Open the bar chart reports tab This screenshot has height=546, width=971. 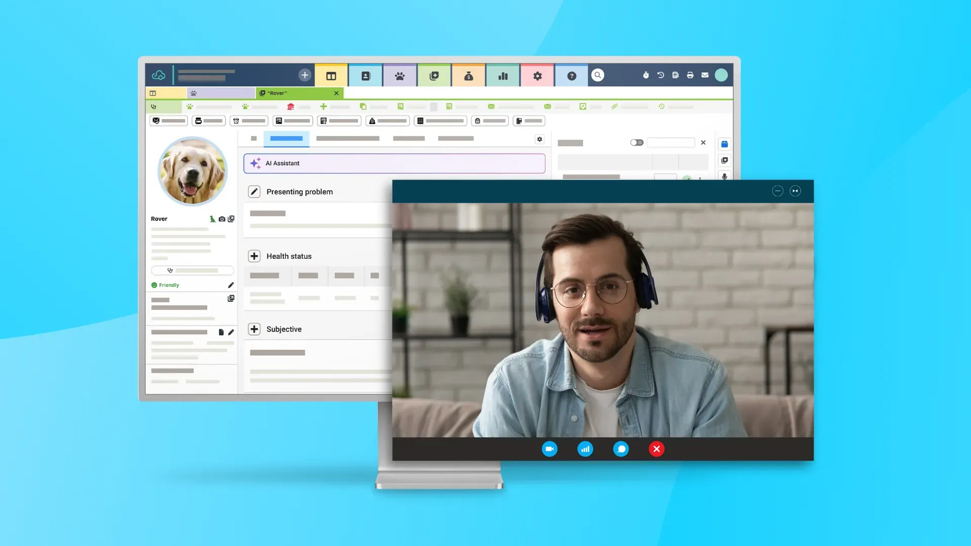pyautogui.click(x=503, y=76)
